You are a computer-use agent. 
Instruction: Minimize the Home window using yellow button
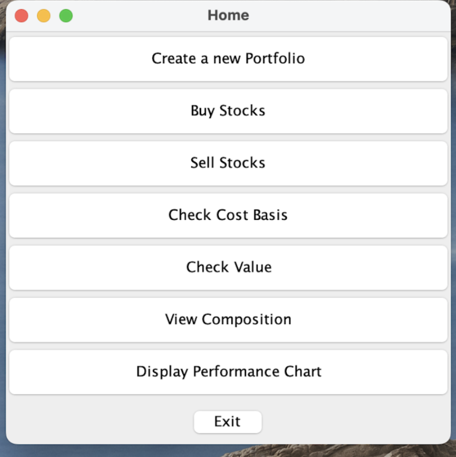tap(44, 16)
